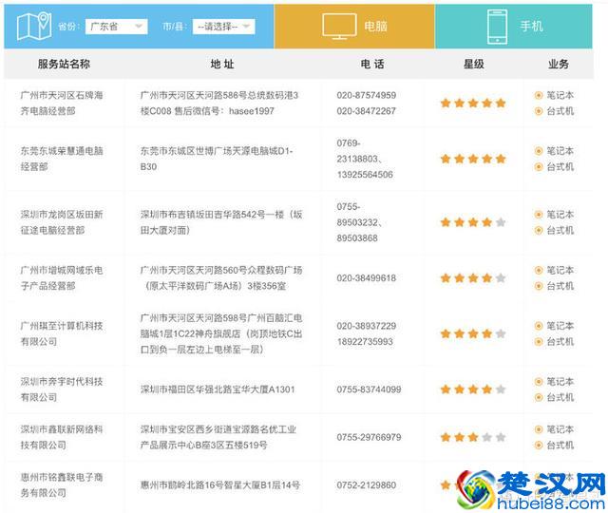Click the 电话 column header
The width and height of the screenshot is (608, 513).
point(372,64)
